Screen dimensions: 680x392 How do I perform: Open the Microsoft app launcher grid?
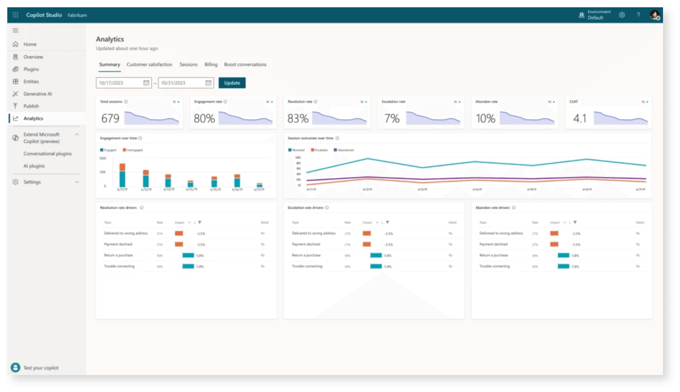click(15, 15)
